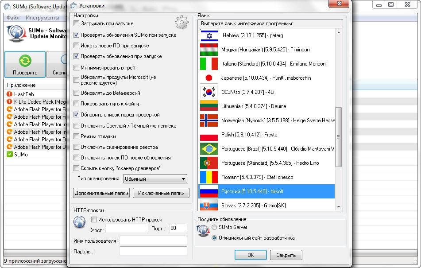The image size is (421, 268).
Task: Open the Инструменты menu in main window
Action: [x=42, y=18]
